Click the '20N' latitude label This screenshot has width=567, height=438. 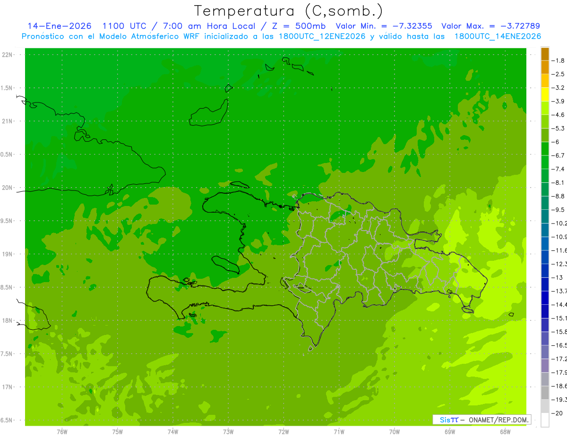coord(7,188)
